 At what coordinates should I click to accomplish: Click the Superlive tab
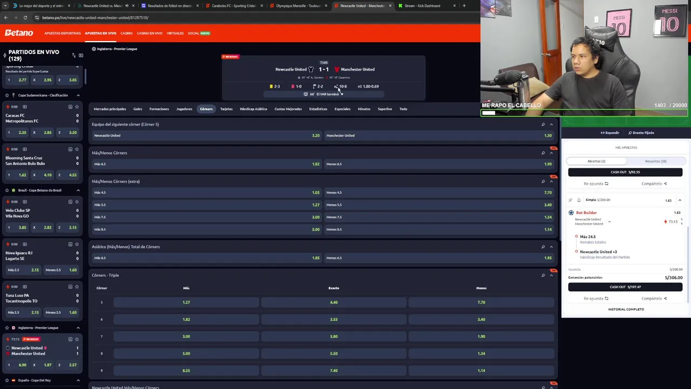point(384,109)
